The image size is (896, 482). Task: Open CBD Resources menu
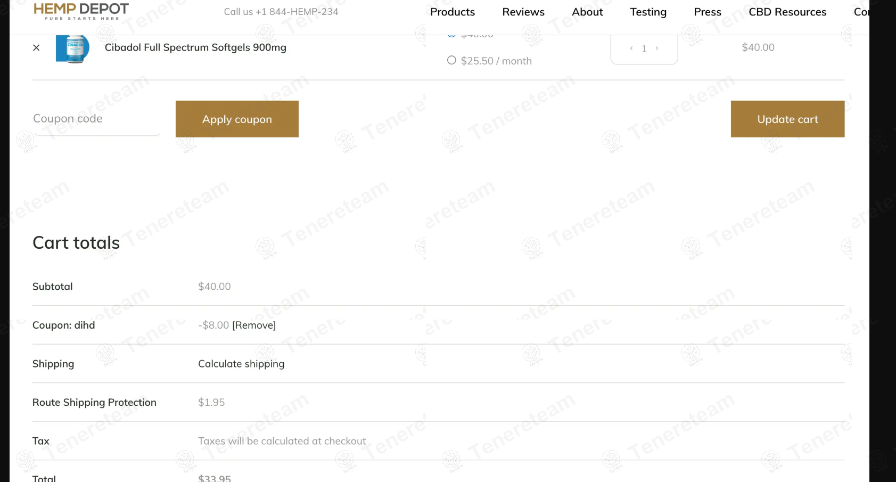[x=787, y=12]
